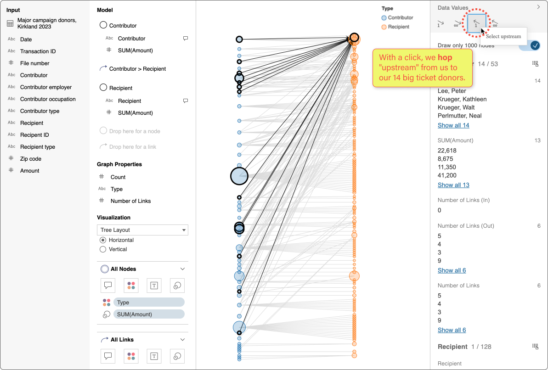Click the text label icon under All Links

[x=154, y=356]
